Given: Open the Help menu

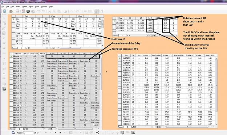Looking at the screenshot, I should 51,7.
